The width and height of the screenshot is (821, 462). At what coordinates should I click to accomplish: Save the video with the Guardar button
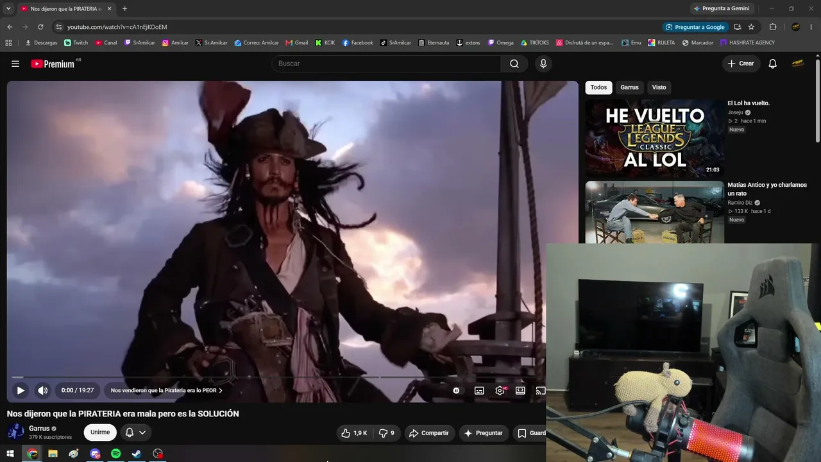530,433
